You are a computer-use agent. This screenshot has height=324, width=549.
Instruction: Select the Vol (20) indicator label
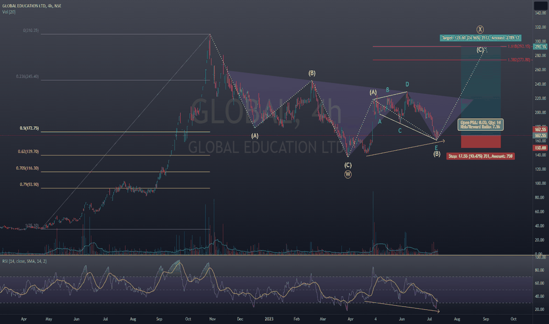pos(9,12)
